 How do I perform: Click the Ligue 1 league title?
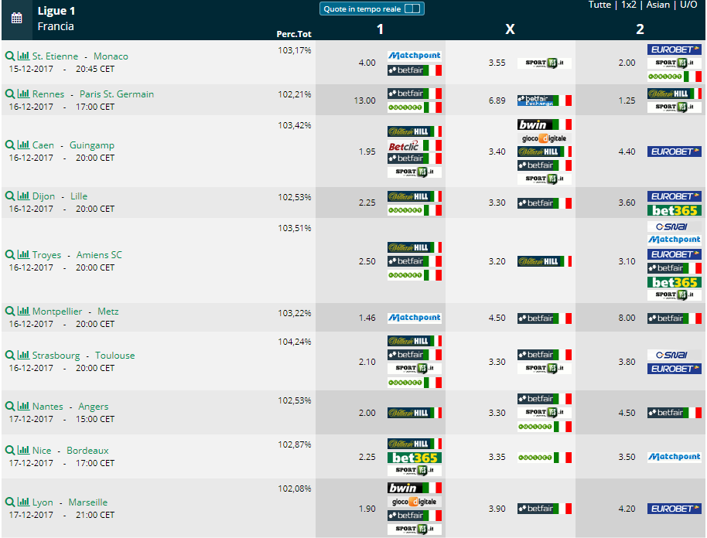(x=56, y=11)
